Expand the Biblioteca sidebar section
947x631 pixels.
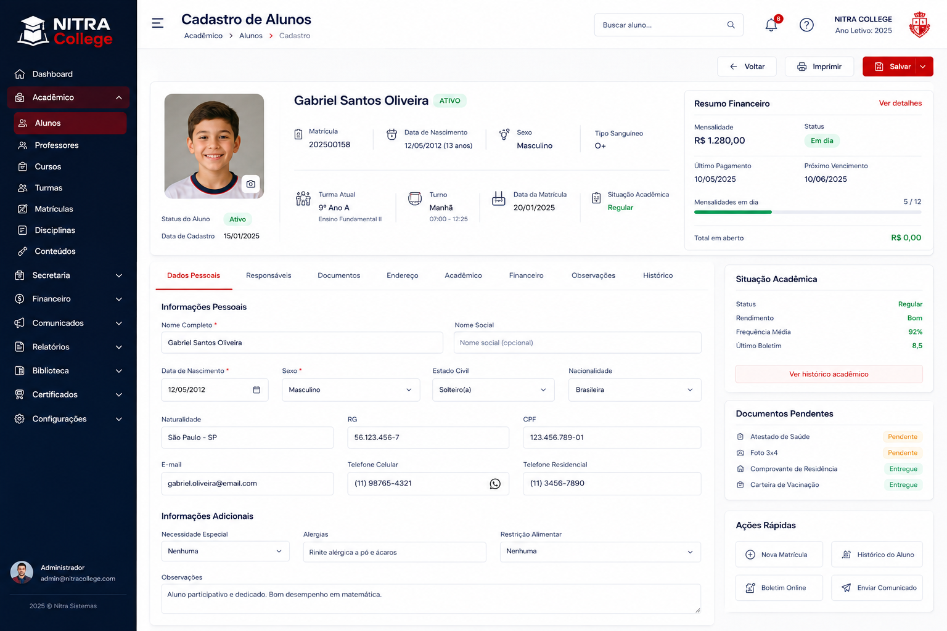click(119, 371)
